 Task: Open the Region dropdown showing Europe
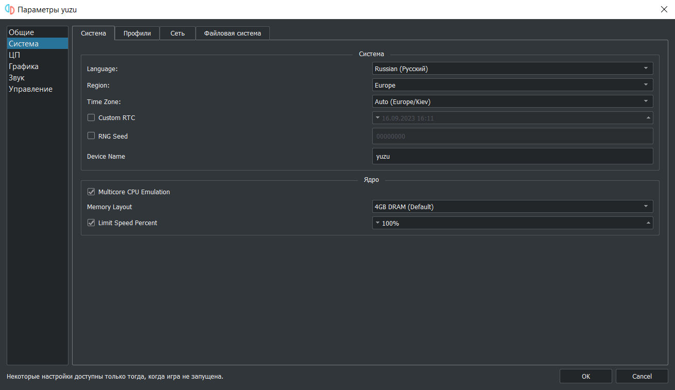[x=512, y=85]
